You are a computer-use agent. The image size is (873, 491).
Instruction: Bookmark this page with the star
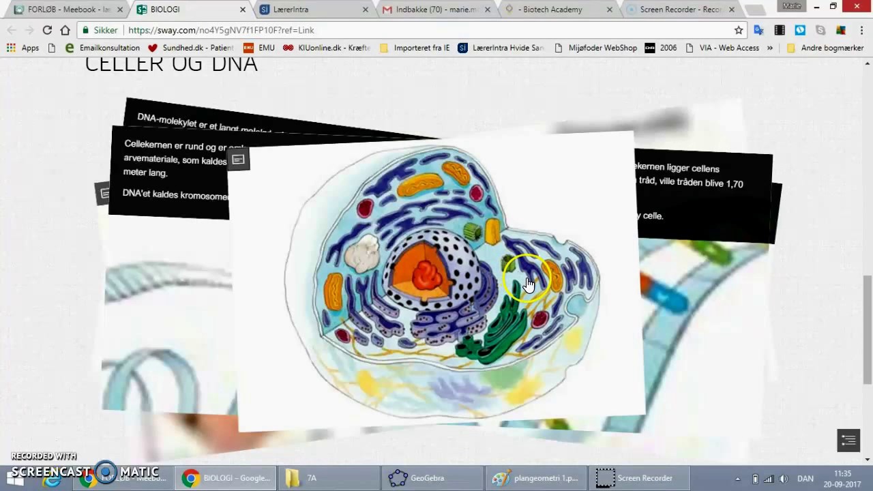pos(739,30)
